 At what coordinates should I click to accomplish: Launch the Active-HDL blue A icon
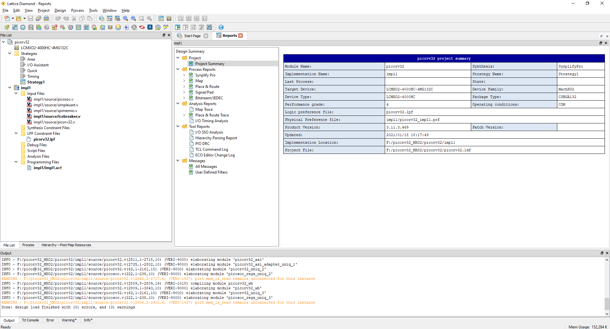pyautogui.click(x=150, y=27)
